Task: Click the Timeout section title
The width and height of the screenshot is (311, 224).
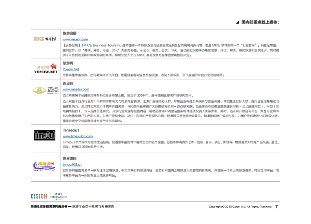Action: [71, 130]
